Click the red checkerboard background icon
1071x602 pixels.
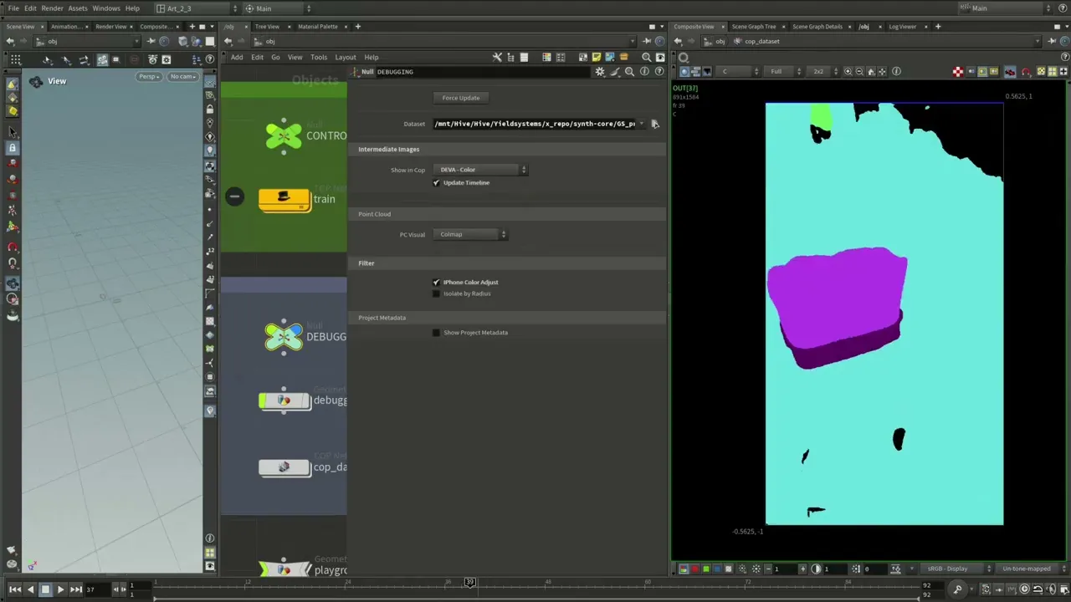pos(958,72)
